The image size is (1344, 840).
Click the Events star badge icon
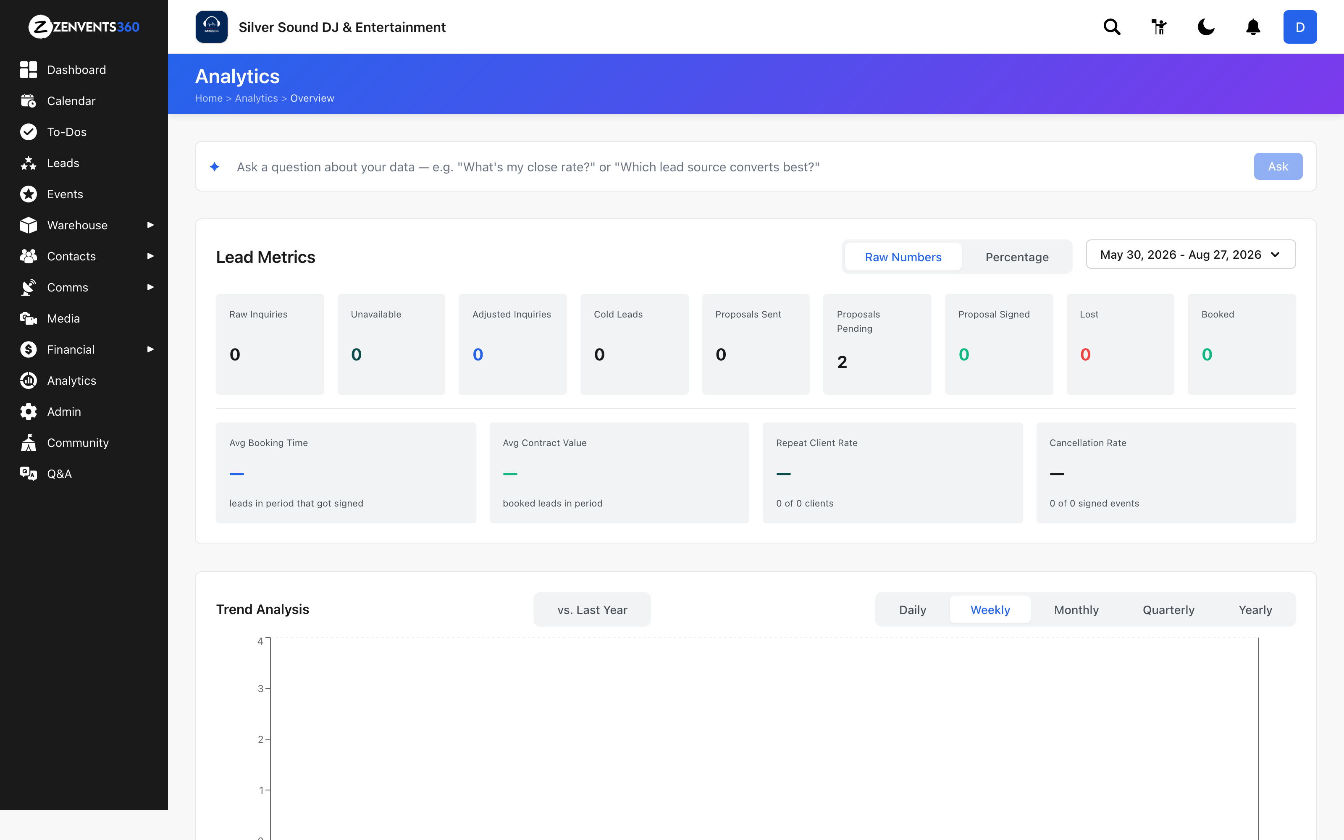click(x=28, y=194)
